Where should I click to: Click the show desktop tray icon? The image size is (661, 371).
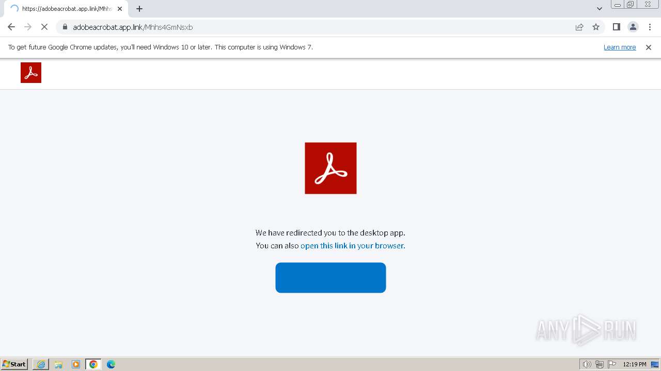pyautogui.click(x=655, y=364)
